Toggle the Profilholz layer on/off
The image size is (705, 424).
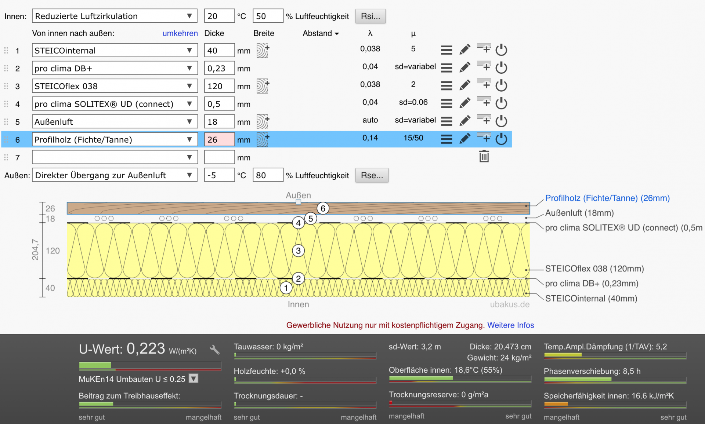coord(501,139)
